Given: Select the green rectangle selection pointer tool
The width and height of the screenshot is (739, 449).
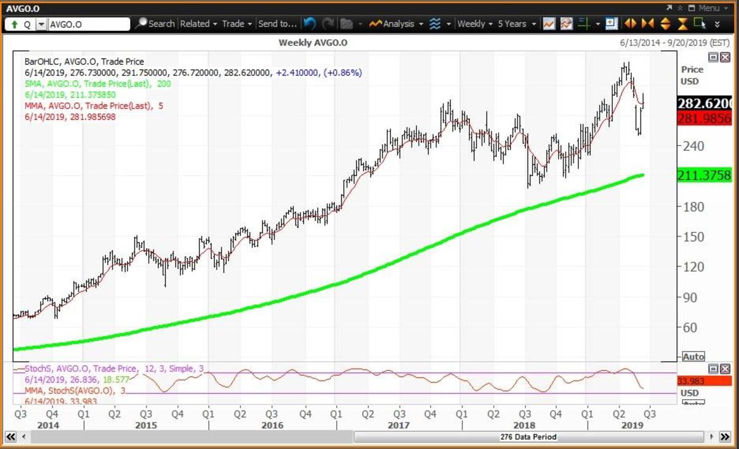Looking at the screenshot, I should click(x=700, y=24).
